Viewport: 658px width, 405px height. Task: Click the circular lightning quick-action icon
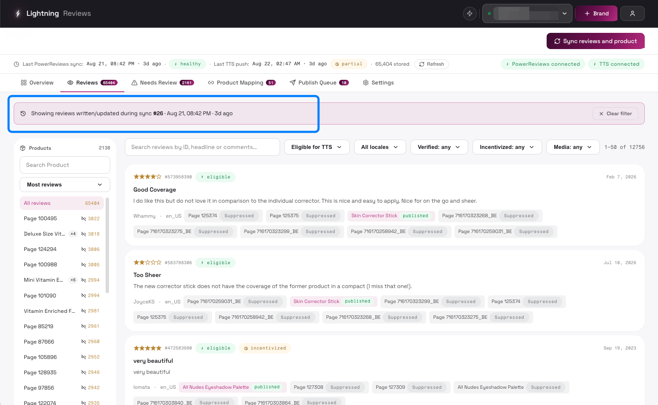[470, 14]
